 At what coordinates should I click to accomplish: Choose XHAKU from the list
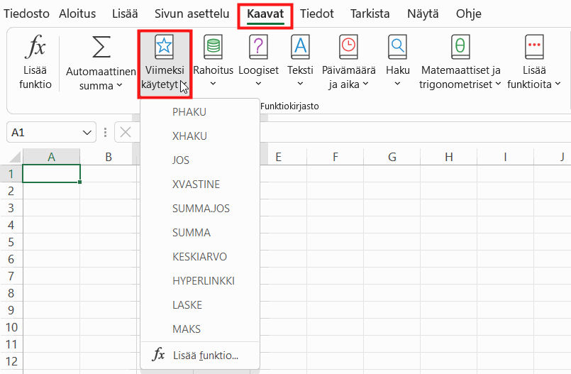pyautogui.click(x=200, y=136)
